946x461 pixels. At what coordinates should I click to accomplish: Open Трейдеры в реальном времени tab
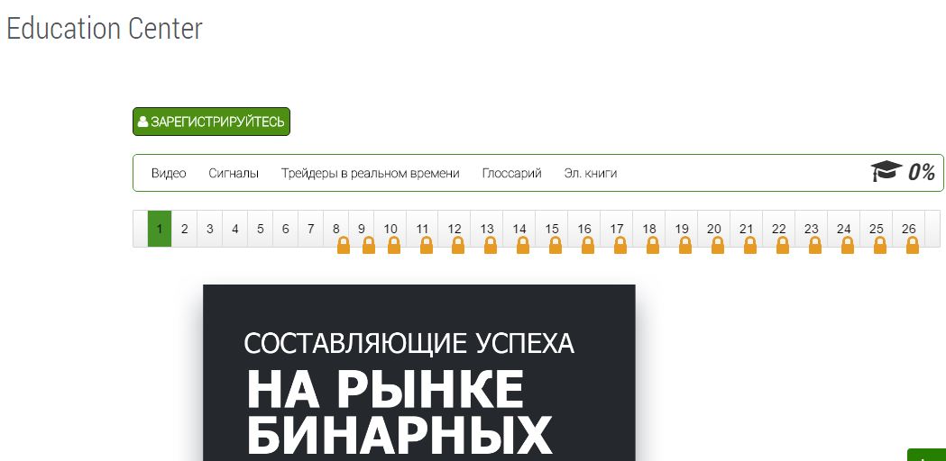click(x=371, y=174)
